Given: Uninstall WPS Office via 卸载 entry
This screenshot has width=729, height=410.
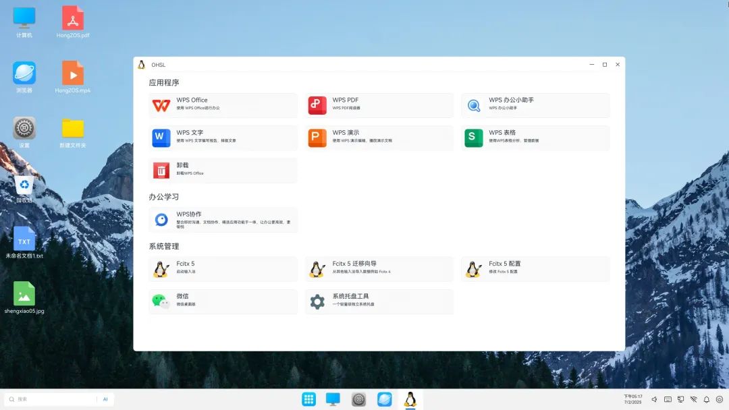Looking at the screenshot, I should [x=223, y=170].
